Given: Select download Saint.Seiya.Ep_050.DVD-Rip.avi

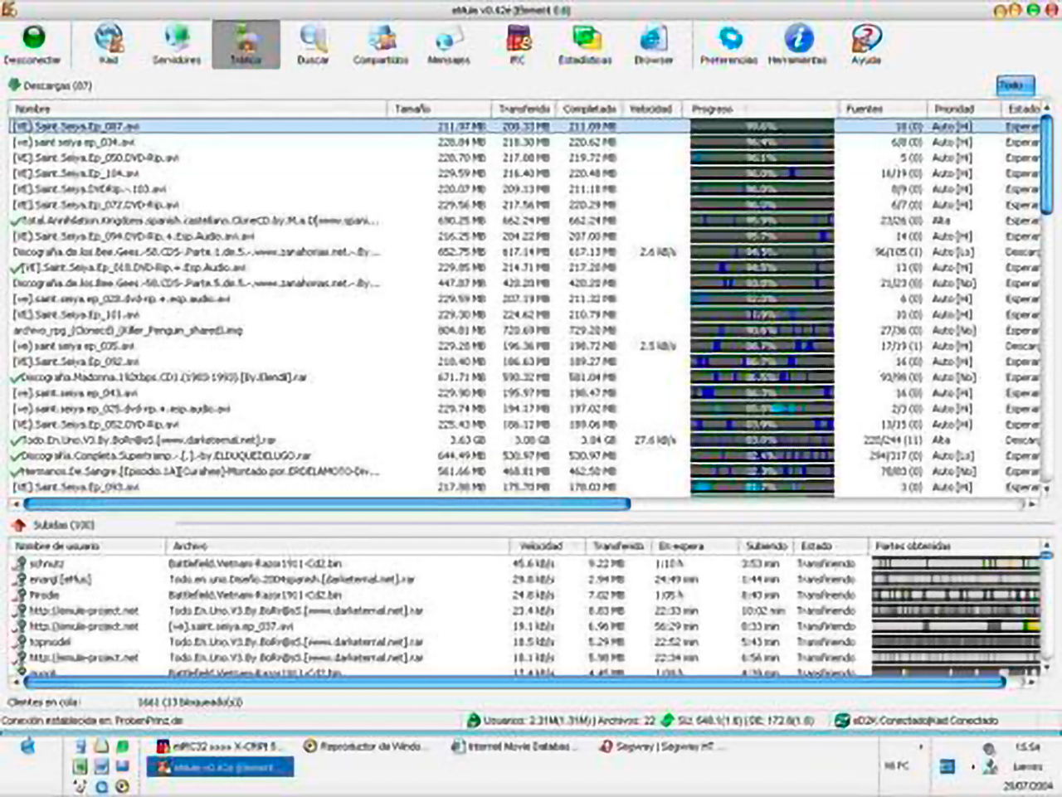Looking at the screenshot, I should coord(524,158).
